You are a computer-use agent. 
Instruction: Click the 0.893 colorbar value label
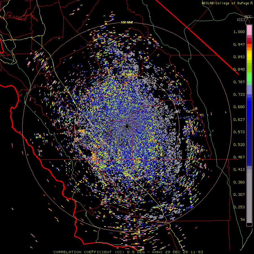pyautogui.click(x=239, y=57)
